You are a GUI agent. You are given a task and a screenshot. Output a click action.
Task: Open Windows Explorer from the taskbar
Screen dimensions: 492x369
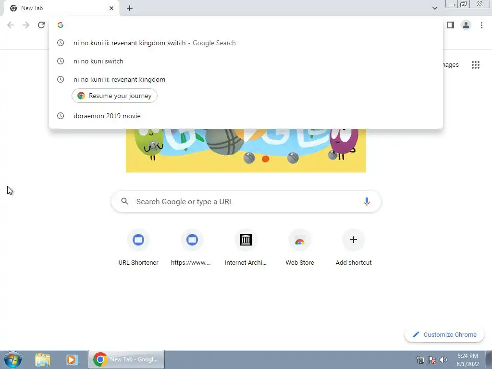coord(42,359)
